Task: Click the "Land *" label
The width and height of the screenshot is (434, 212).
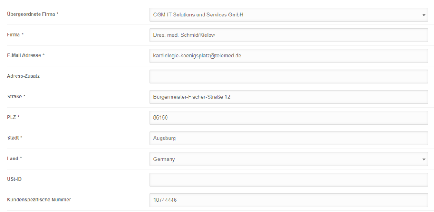Action: [14, 158]
